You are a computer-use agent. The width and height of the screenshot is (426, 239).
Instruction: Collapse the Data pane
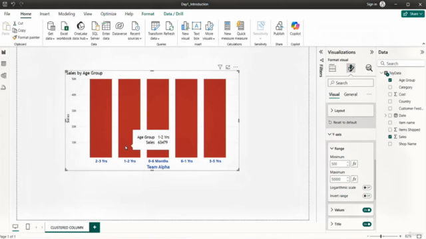[422, 52]
